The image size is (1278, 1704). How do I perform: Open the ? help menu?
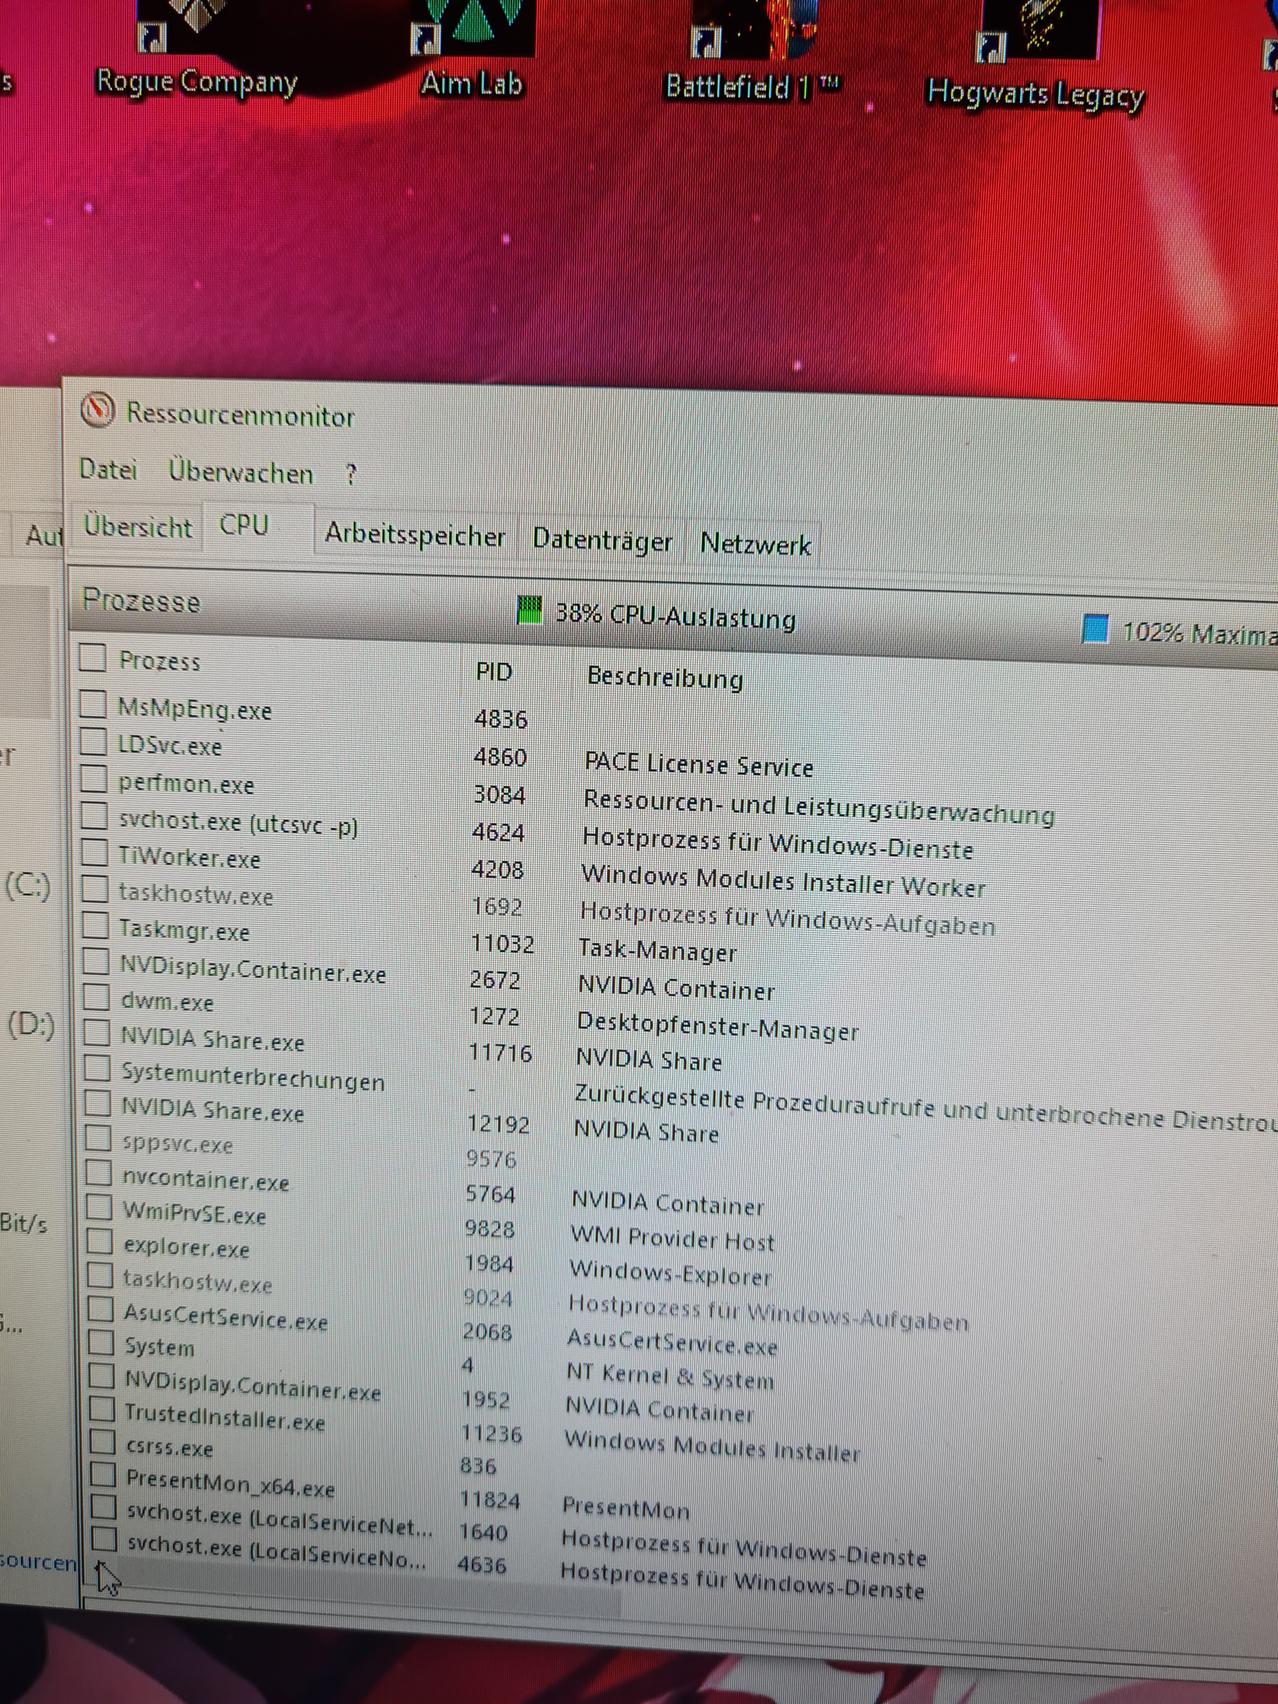point(351,475)
